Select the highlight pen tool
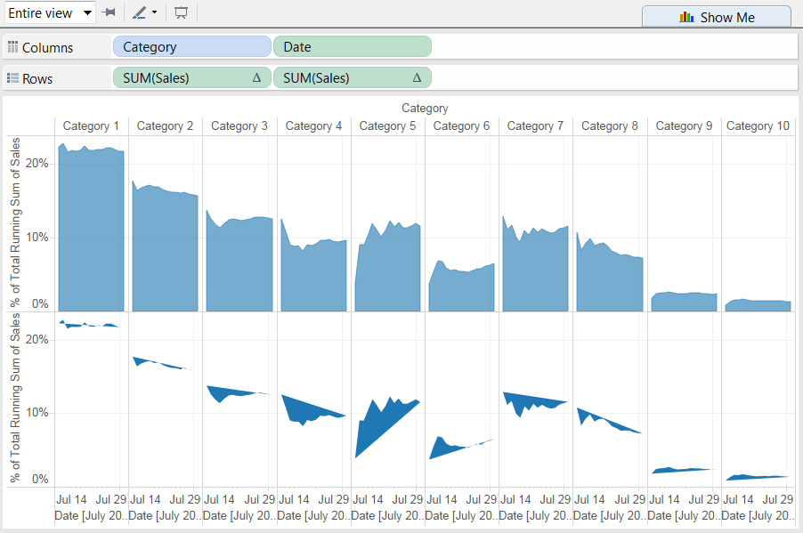Viewport: 803px width, 533px height. [x=141, y=12]
